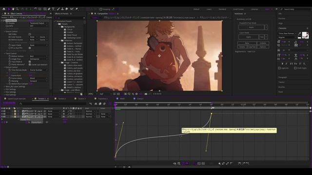Toggle the Snapping checkbox in the toolbar
The height and width of the screenshot is (175, 312).
101,9
